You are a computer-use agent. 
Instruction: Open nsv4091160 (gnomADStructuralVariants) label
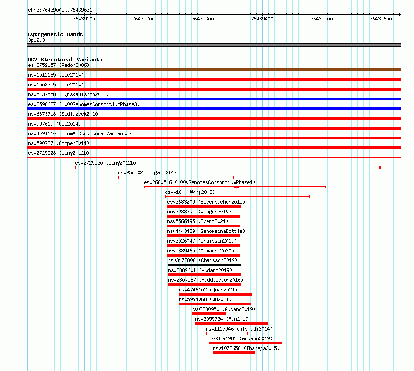point(80,133)
